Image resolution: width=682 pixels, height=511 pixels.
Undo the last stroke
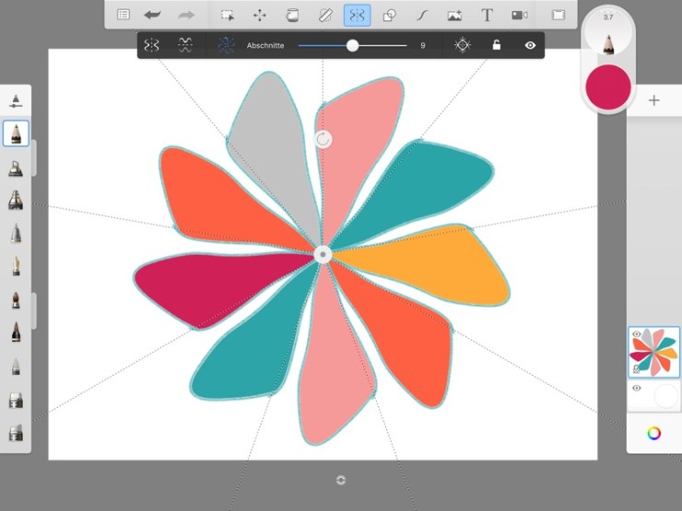tap(152, 15)
